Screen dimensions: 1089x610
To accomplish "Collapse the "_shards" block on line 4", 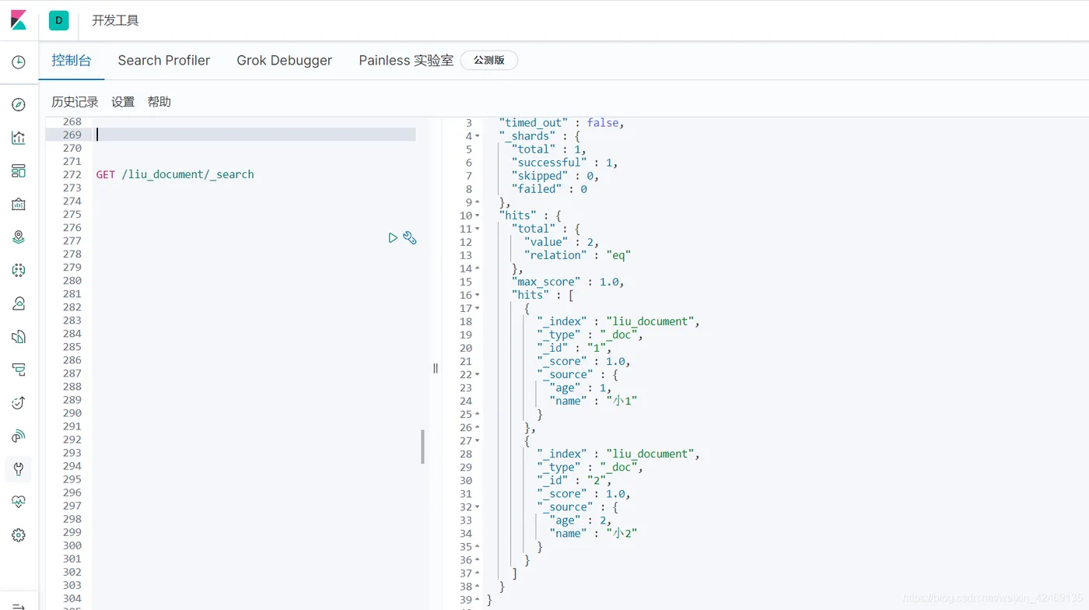I will pos(478,136).
